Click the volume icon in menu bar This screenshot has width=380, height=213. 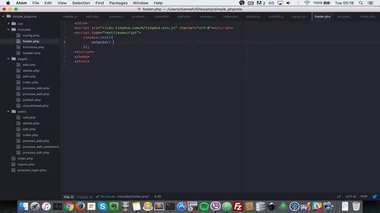pos(289,3)
